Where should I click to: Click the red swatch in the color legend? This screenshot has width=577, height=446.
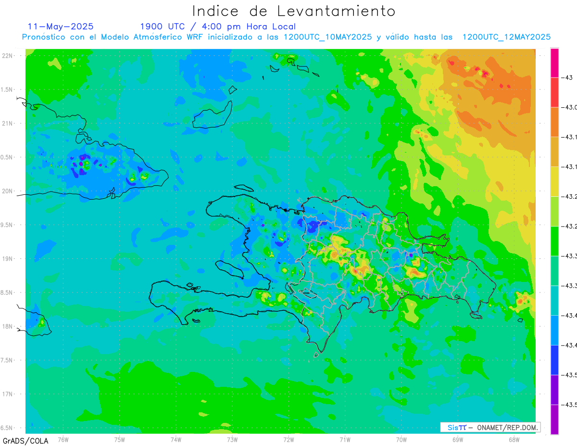pyautogui.click(x=554, y=92)
